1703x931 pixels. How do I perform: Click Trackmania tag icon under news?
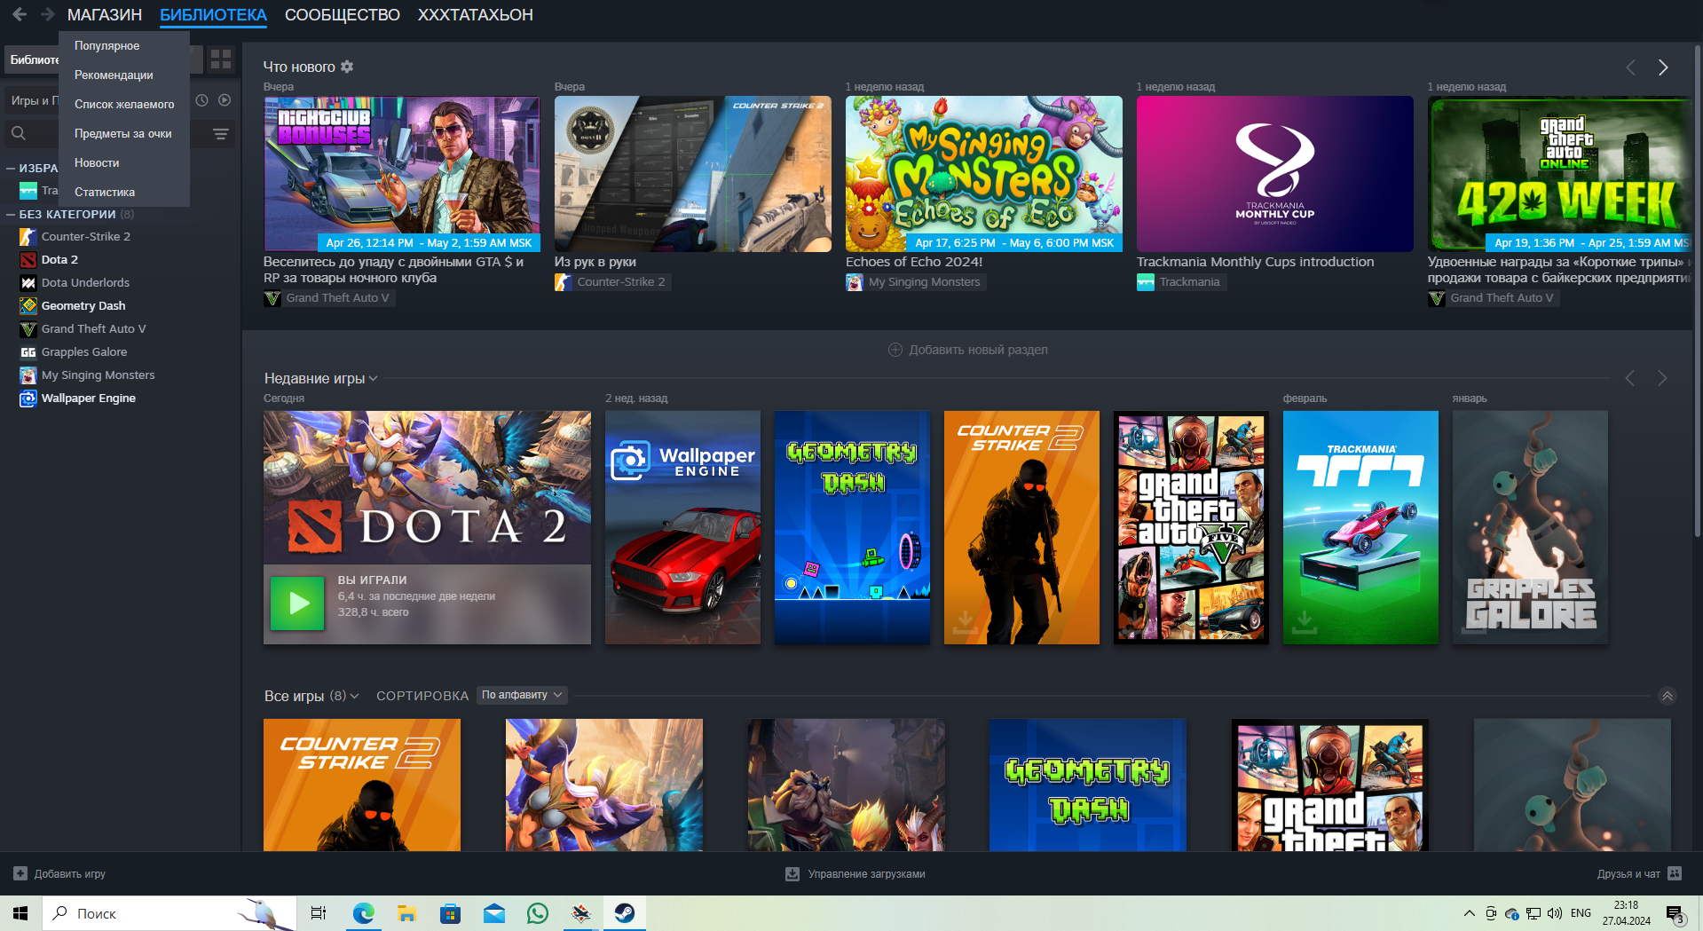tap(1145, 282)
